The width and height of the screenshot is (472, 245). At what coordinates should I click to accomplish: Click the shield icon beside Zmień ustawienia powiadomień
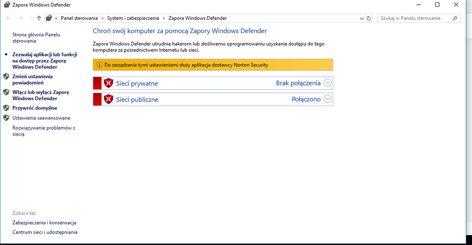click(x=6, y=76)
